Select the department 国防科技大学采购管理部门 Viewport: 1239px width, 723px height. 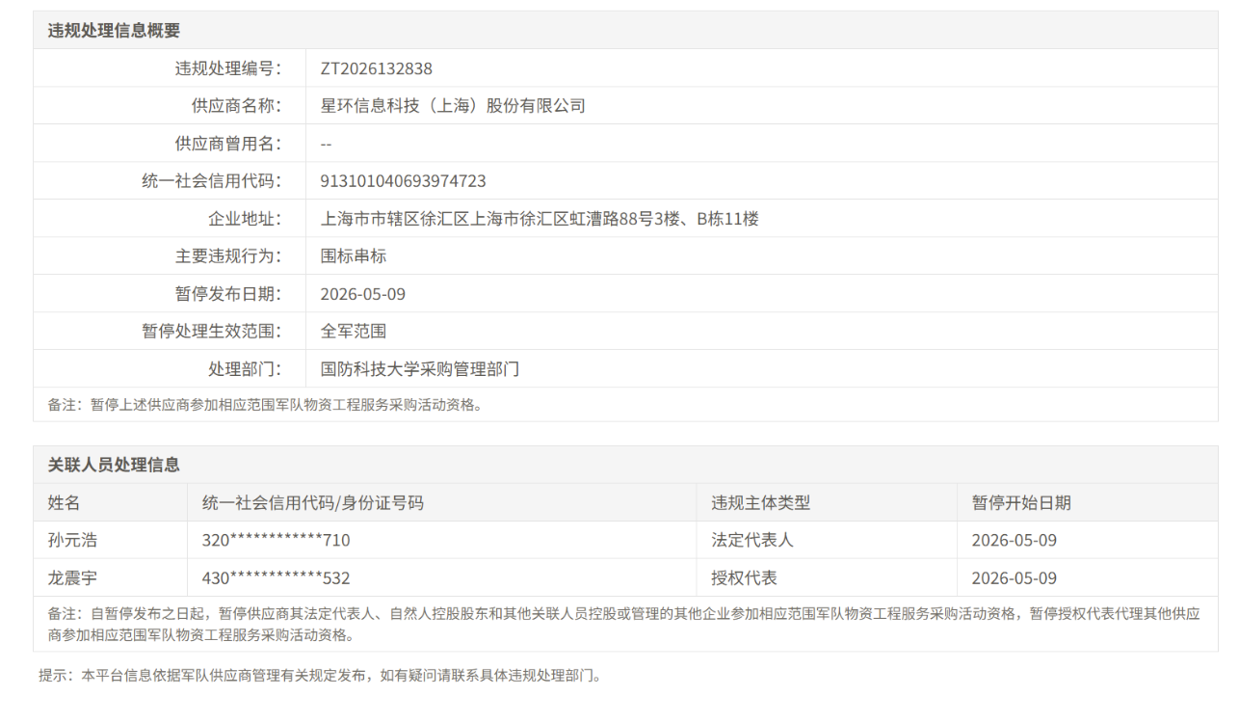(420, 369)
